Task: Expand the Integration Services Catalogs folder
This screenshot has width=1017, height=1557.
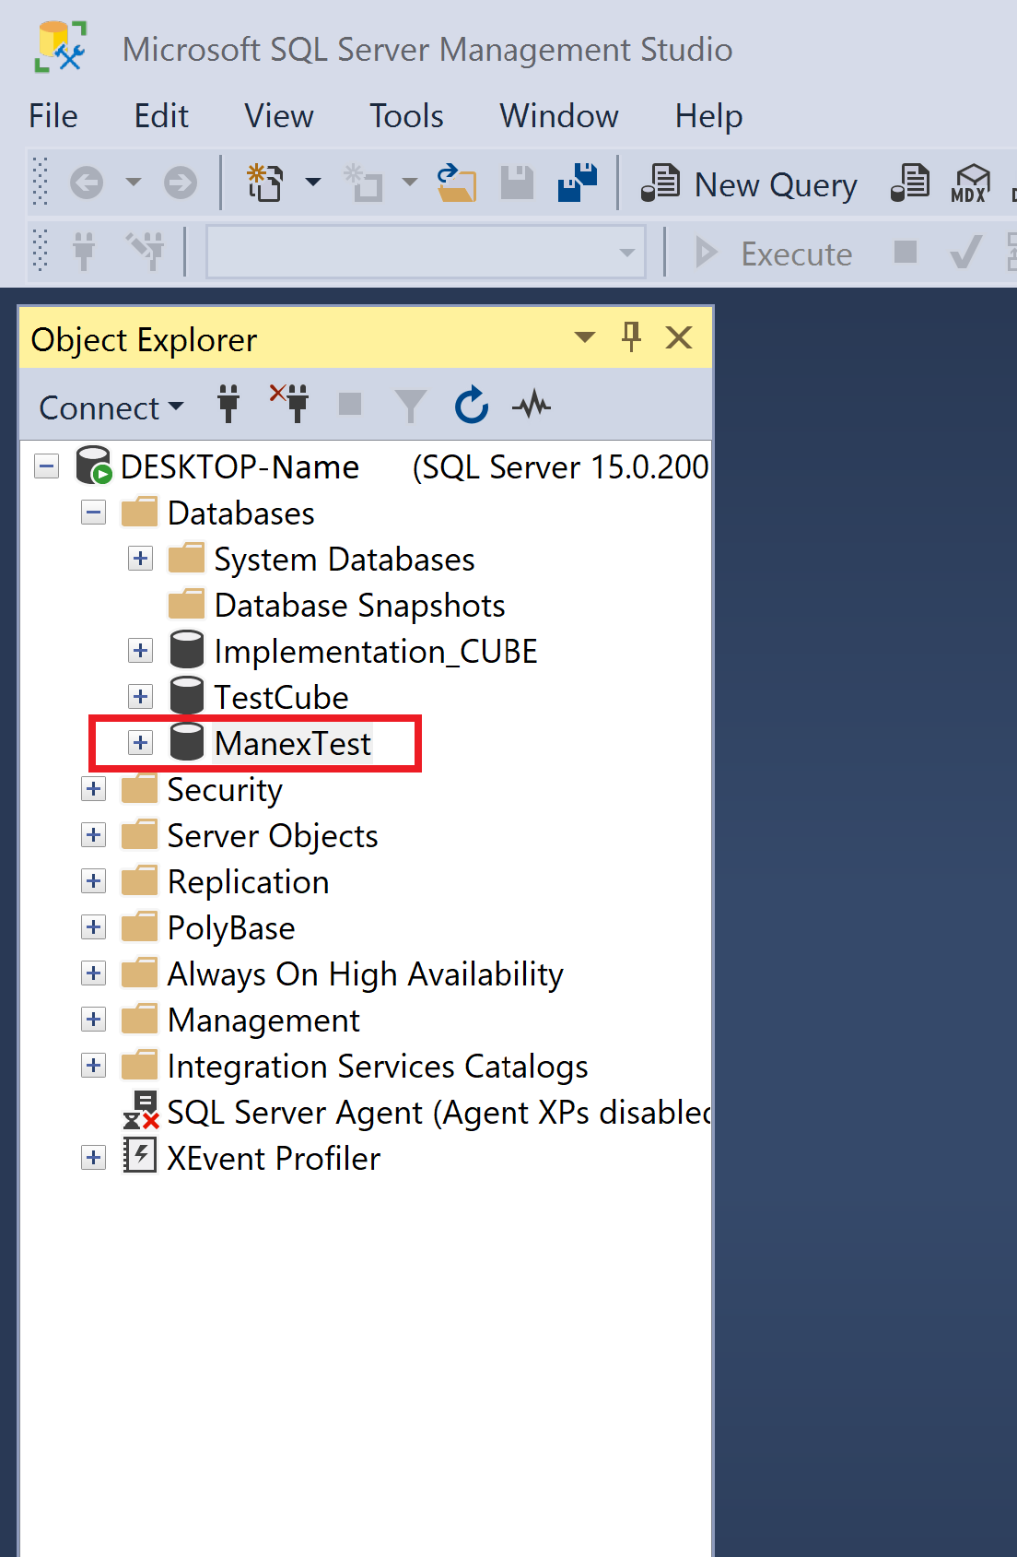Action: point(93,1066)
